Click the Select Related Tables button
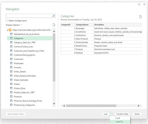 coord(16,114)
